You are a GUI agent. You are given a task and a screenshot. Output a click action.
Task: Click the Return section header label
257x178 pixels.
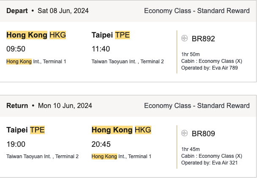tap(17, 105)
